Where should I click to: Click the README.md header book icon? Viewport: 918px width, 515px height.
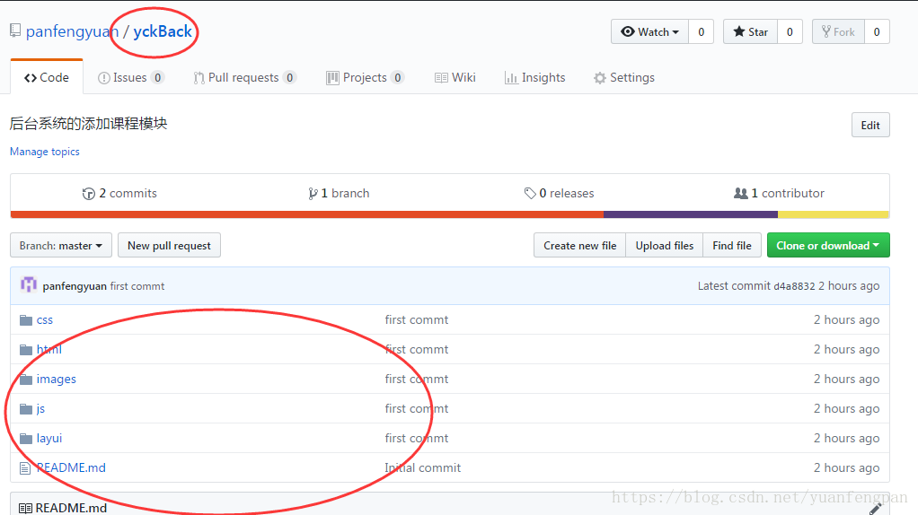(25, 509)
